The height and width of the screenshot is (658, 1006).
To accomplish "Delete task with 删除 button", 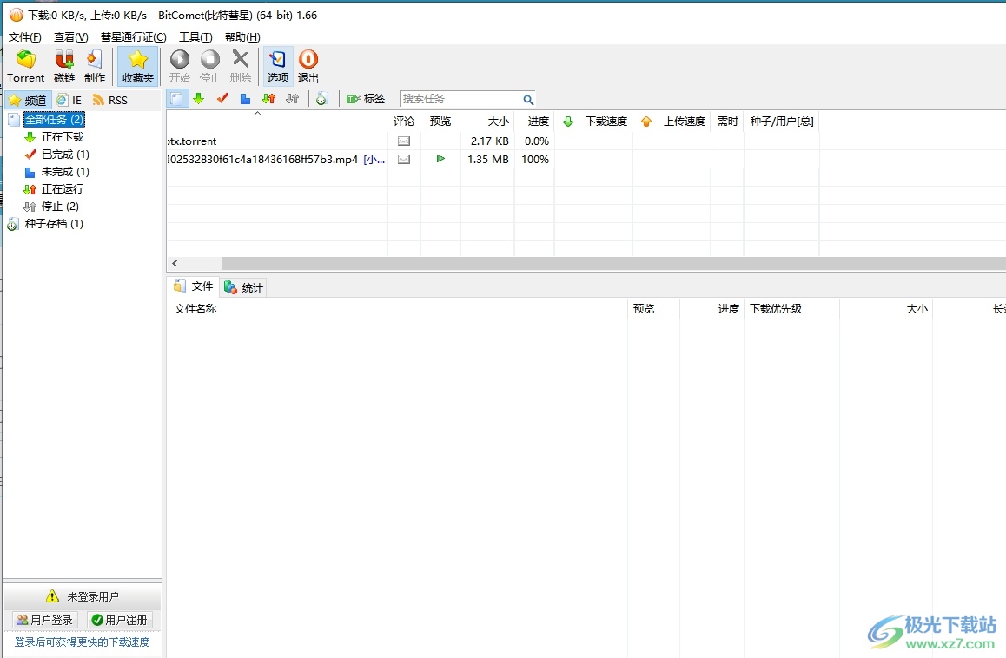I will point(241,66).
